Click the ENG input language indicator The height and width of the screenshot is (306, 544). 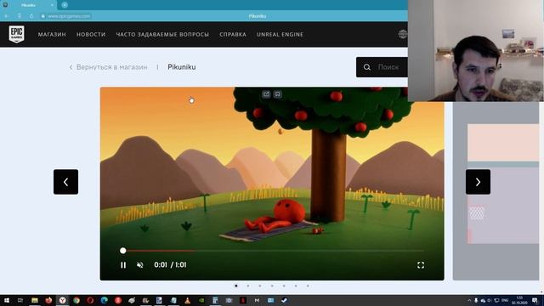tap(505, 300)
